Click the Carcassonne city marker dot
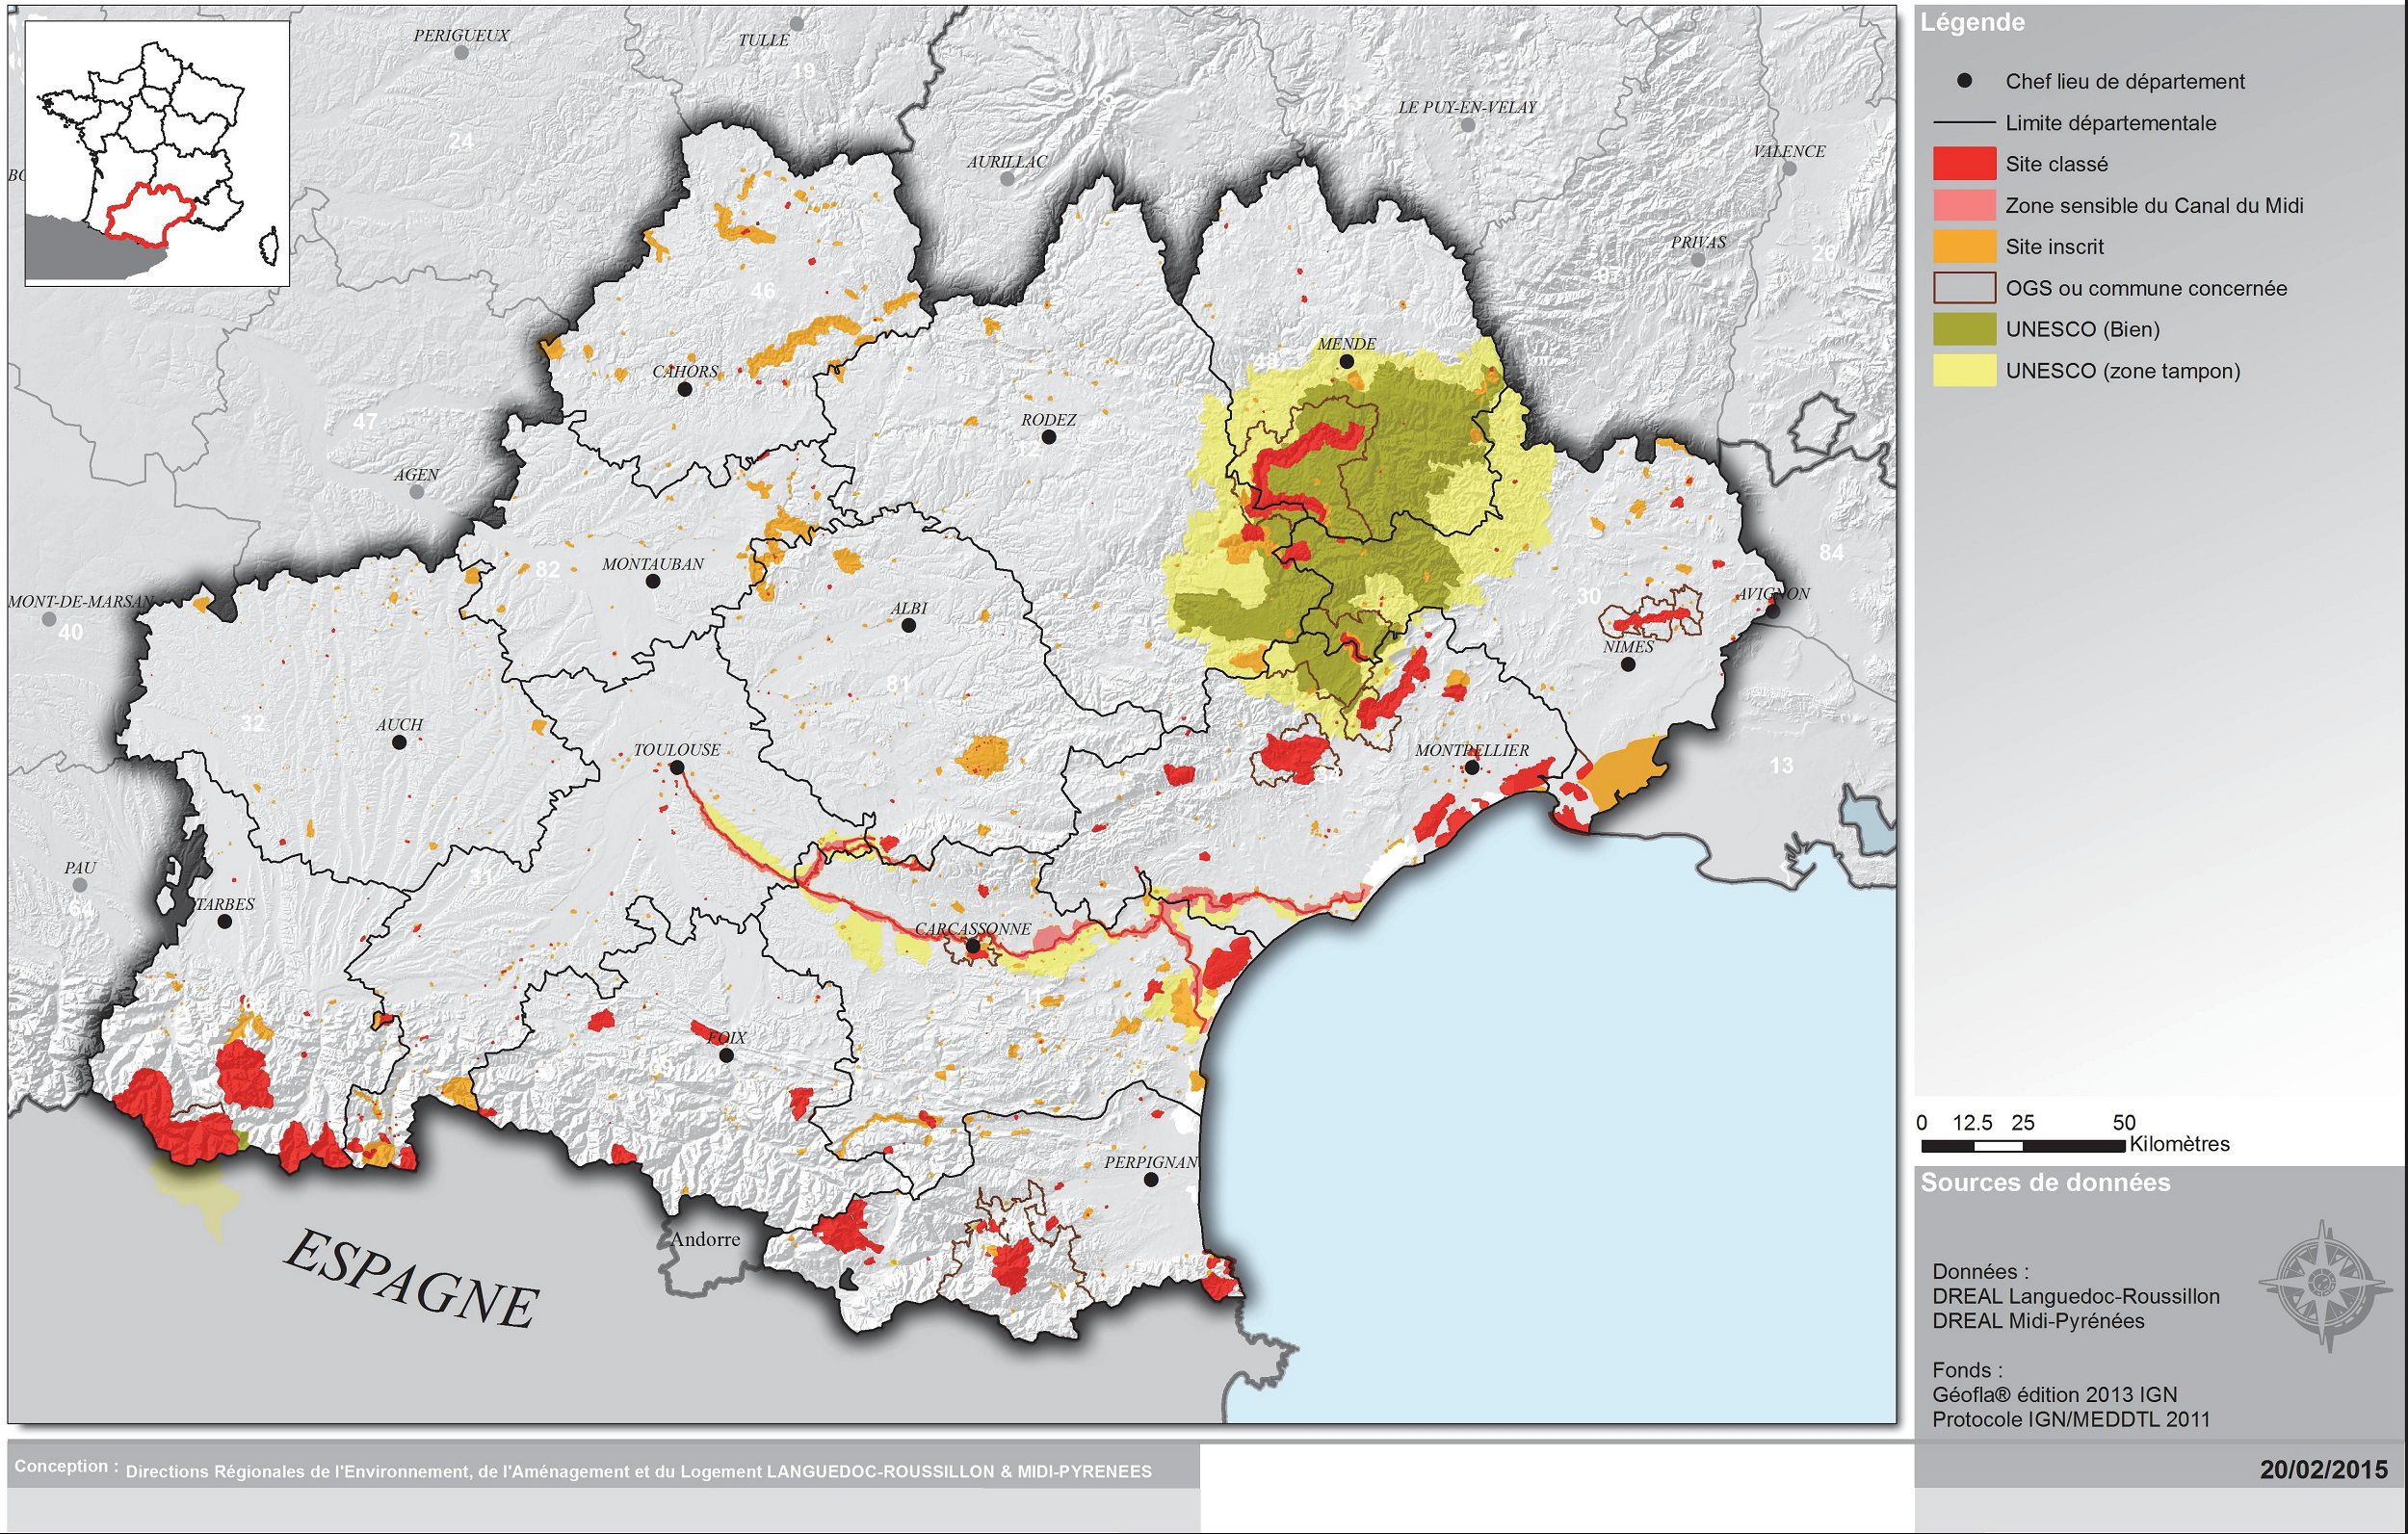 point(972,945)
